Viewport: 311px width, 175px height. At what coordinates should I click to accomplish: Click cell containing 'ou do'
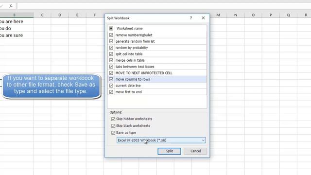tap(17, 28)
